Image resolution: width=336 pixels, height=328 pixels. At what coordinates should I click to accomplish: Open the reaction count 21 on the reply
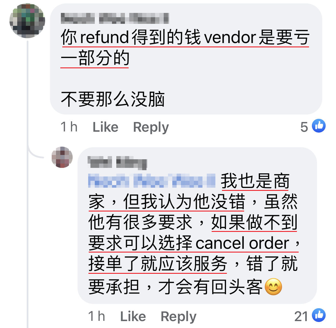coord(301,317)
